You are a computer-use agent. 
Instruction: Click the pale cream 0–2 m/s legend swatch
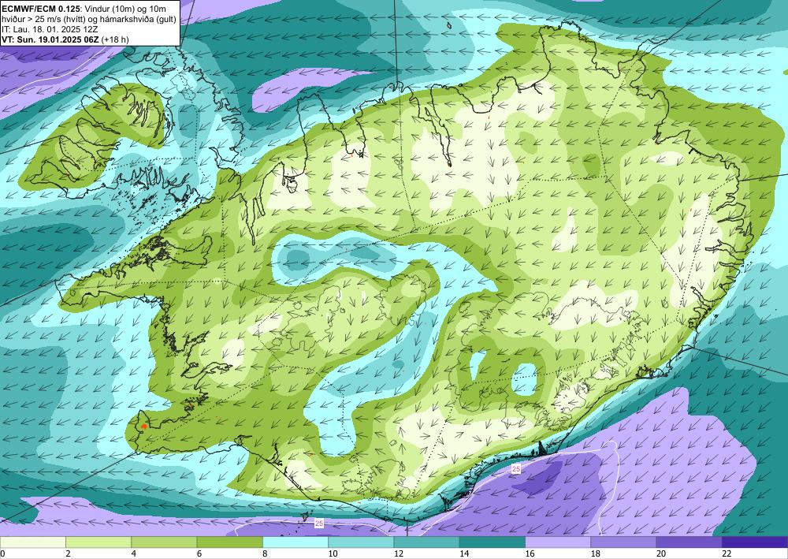32,542
